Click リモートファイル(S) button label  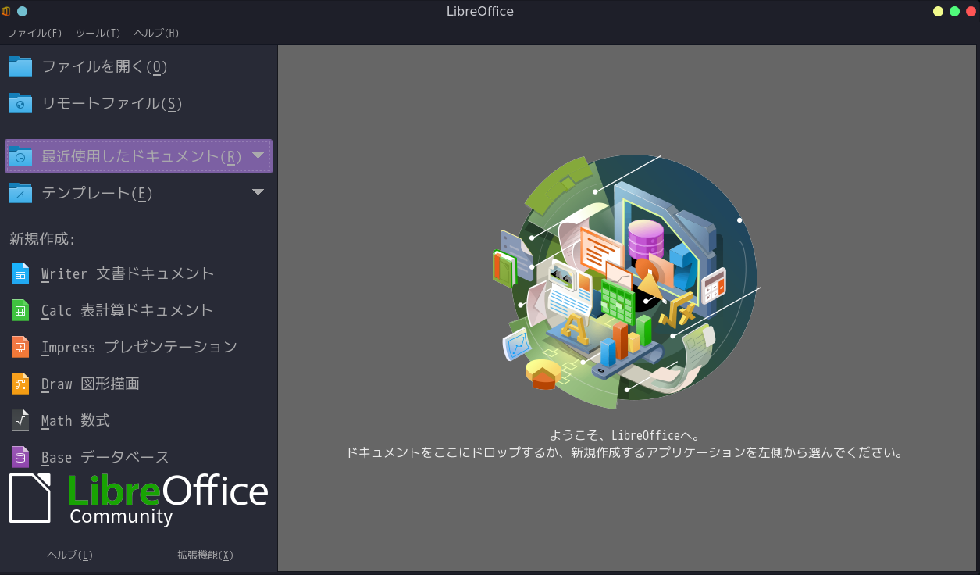coord(112,103)
